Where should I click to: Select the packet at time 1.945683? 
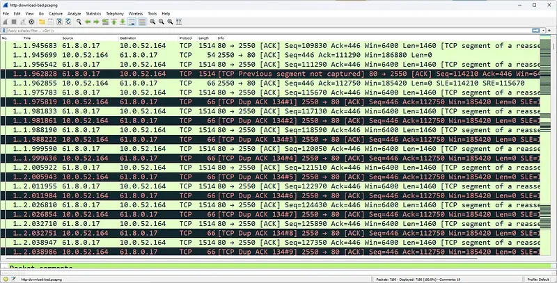270,46
